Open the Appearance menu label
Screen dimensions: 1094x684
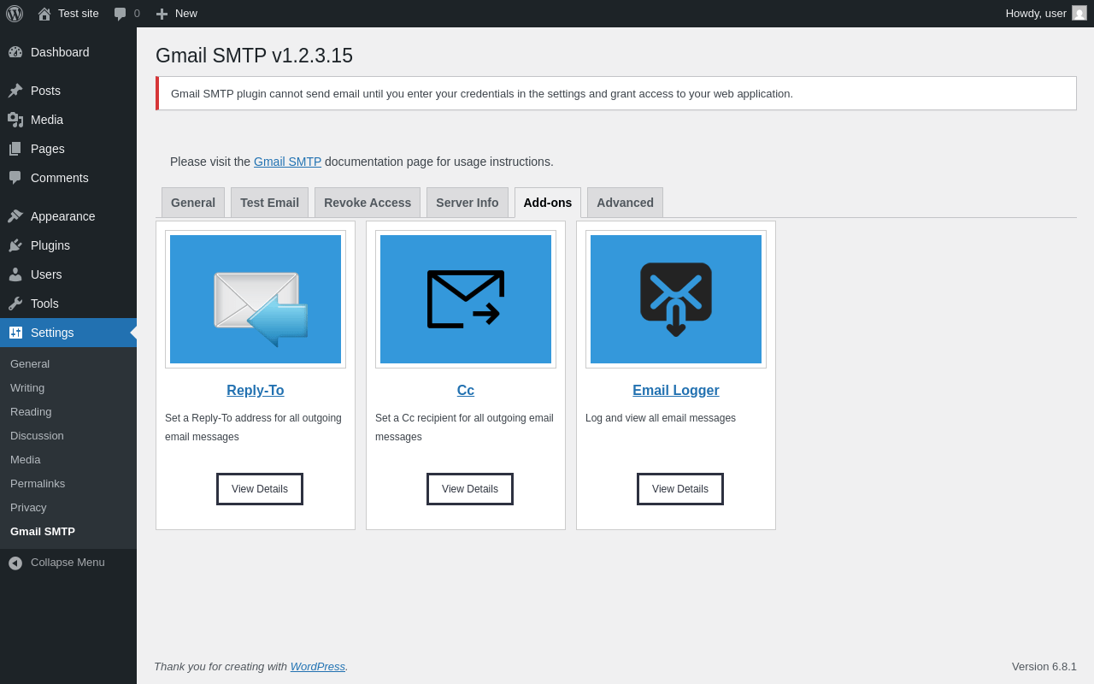point(63,216)
